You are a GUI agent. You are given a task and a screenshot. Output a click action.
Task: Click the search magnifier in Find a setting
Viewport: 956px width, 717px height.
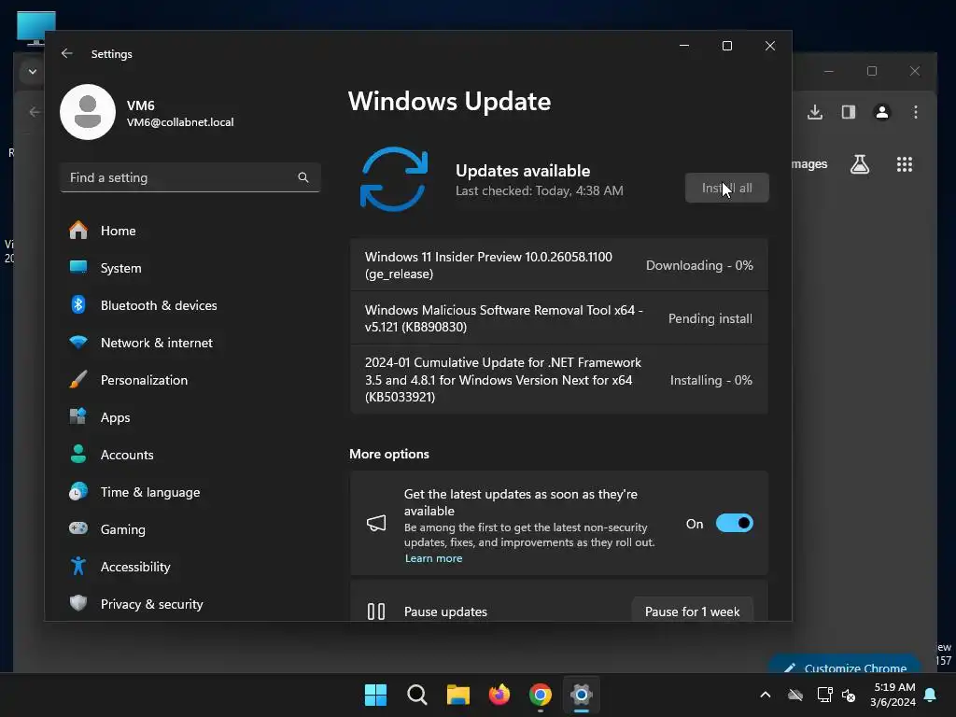[x=303, y=177]
